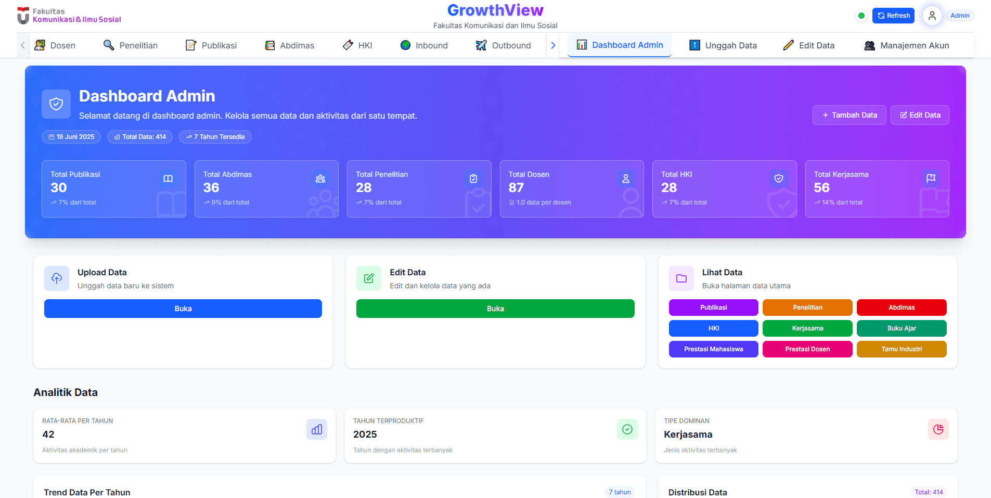
Task: Click the Upload Data cloud icon
Action: (56, 278)
